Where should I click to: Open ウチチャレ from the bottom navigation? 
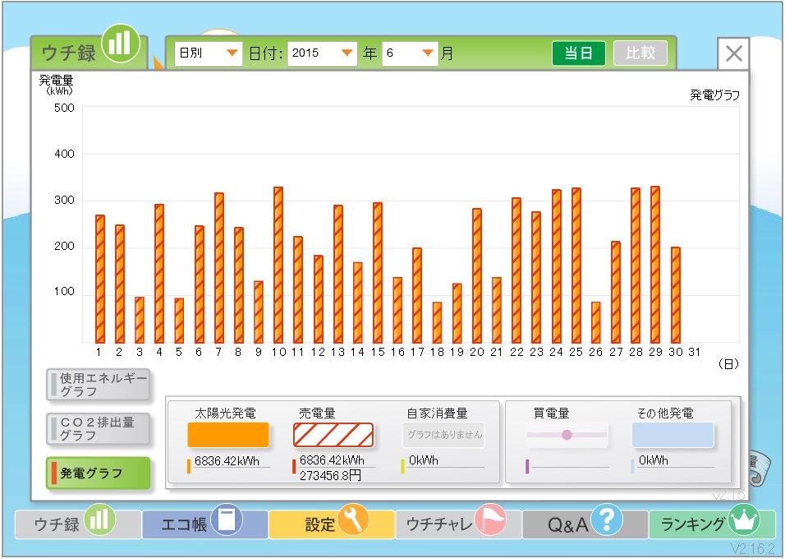coord(458,524)
